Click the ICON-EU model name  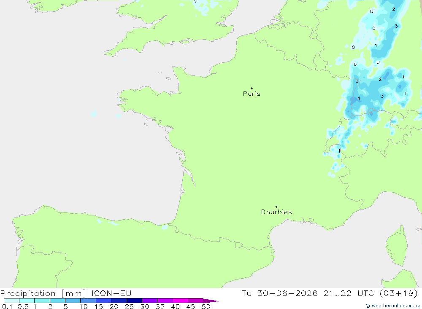111,293
